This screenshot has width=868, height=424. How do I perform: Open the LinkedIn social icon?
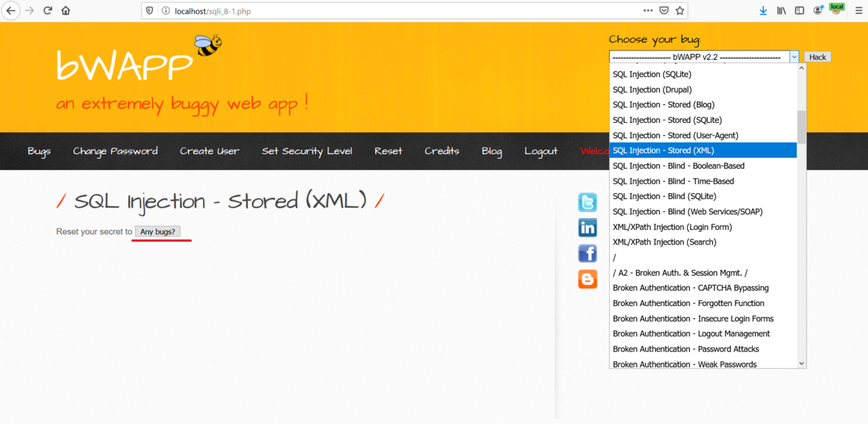[587, 228]
